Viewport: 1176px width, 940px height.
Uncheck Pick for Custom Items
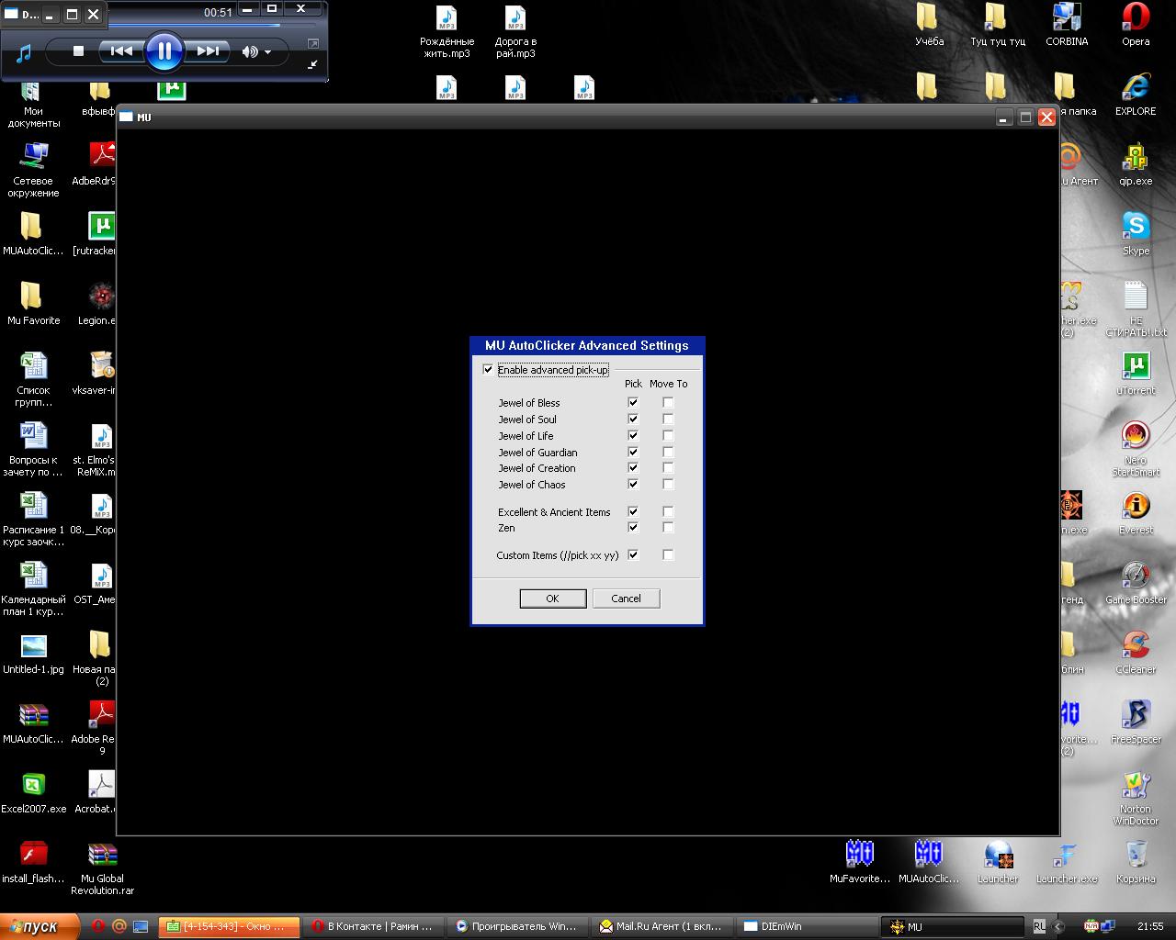(x=633, y=554)
